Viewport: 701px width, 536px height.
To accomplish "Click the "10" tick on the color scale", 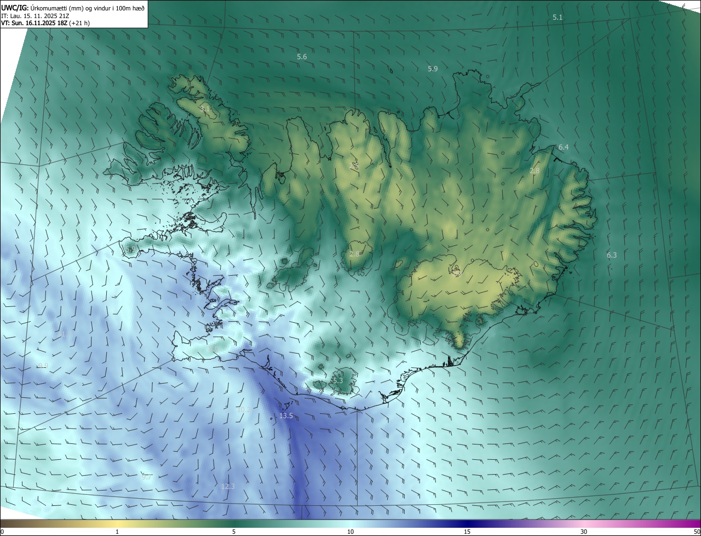I will pos(350,532).
